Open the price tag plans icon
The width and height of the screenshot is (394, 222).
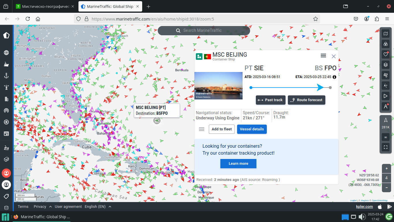point(6,196)
